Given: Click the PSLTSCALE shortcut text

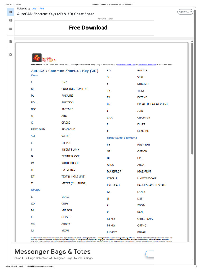Looking at the screenshot, I should (114, 185).
